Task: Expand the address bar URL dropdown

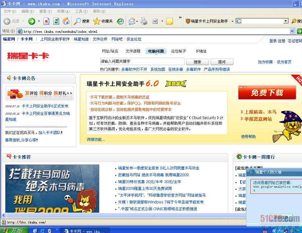Action: pos(292,31)
